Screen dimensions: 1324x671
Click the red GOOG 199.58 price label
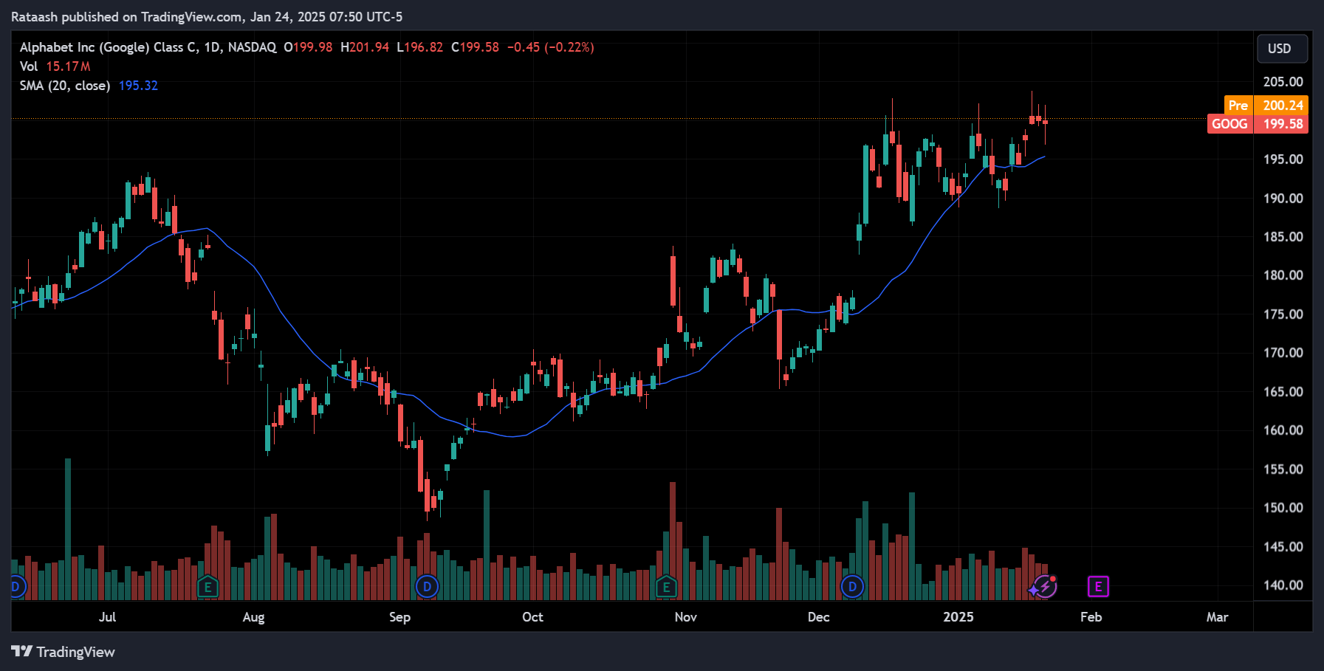[x=1258, y=124]
